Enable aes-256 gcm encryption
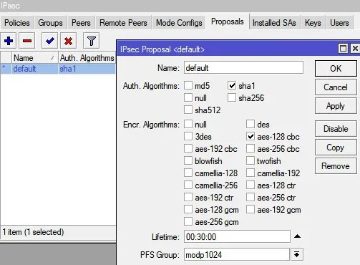Viewport: 360px width, 265px height. click(188, 221)
